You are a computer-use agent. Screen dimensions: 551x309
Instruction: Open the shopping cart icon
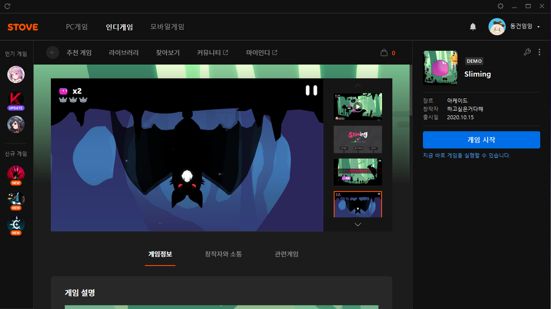coord(384,53)
